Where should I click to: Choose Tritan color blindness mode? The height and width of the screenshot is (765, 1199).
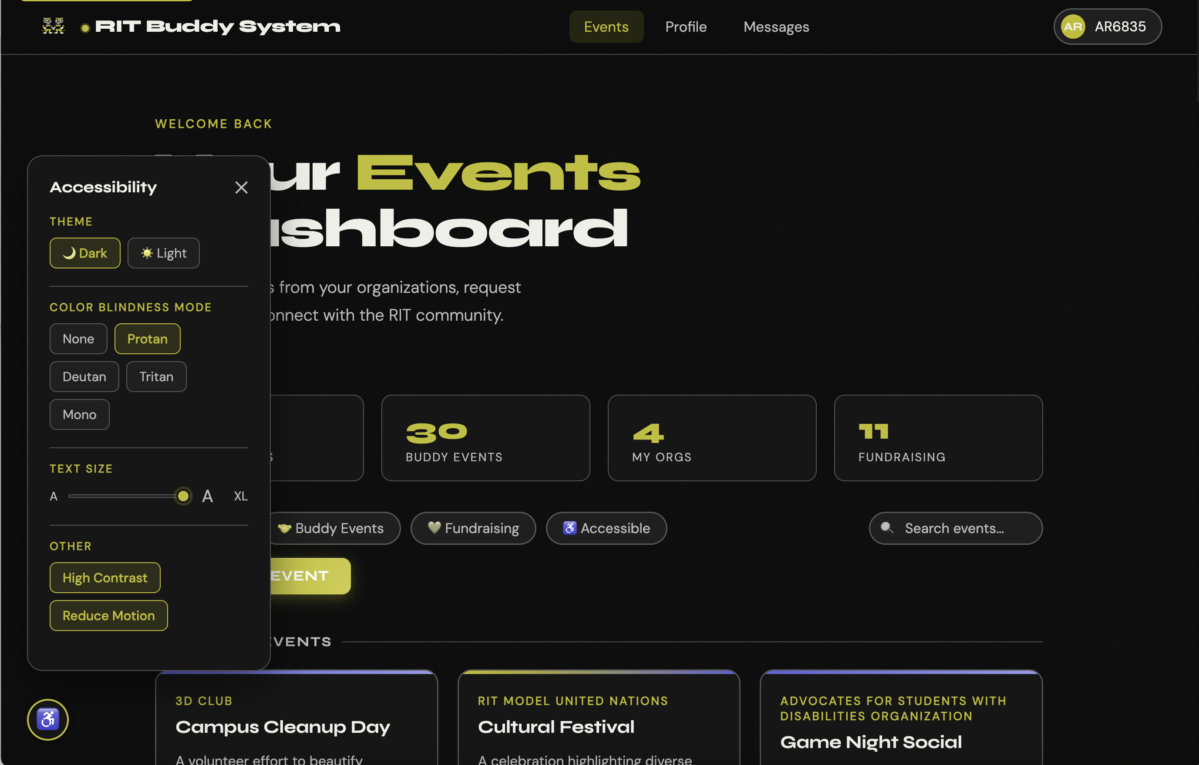click(x=156, y=377)
